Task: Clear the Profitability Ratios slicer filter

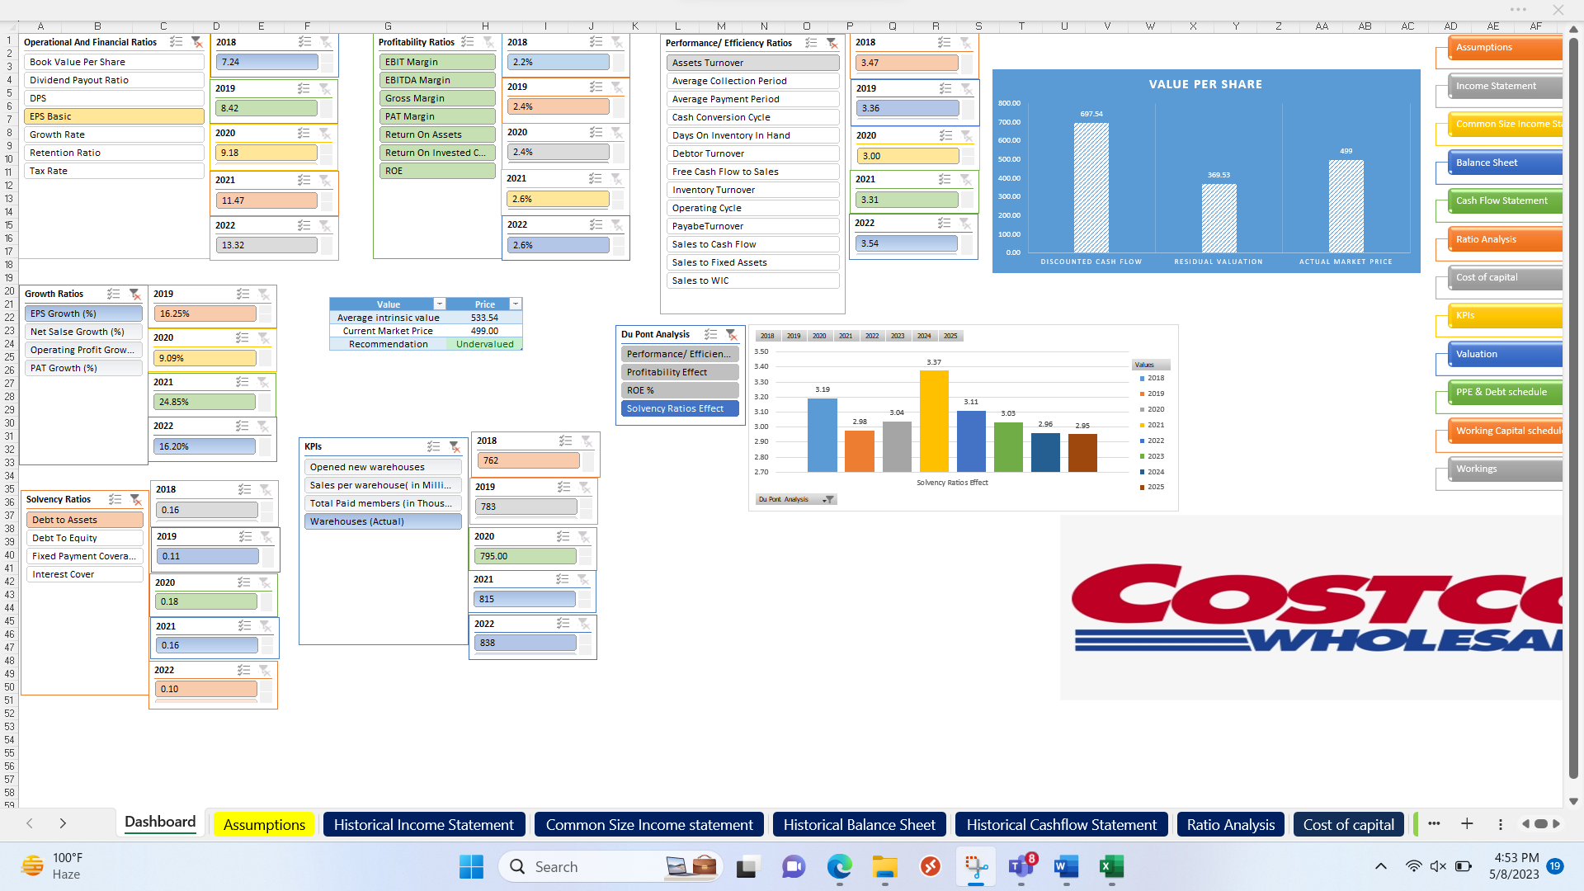Action: (489, 42)
